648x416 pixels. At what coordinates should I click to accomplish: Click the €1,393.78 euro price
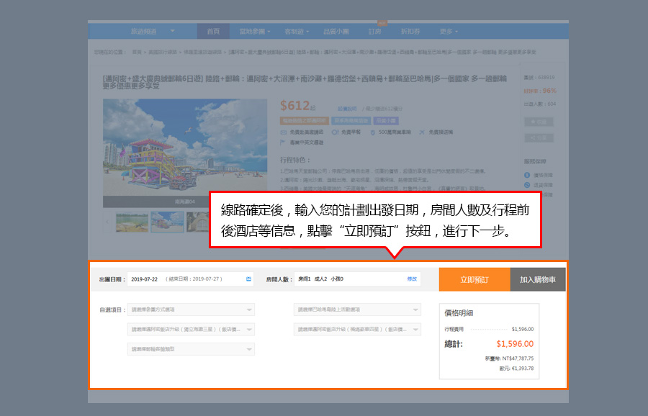click(523, 368)
